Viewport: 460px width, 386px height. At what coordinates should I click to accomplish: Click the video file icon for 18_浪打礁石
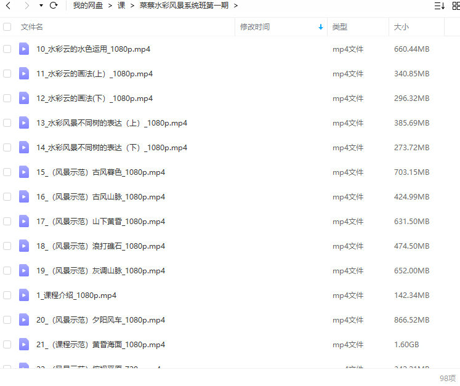(24, 246)
